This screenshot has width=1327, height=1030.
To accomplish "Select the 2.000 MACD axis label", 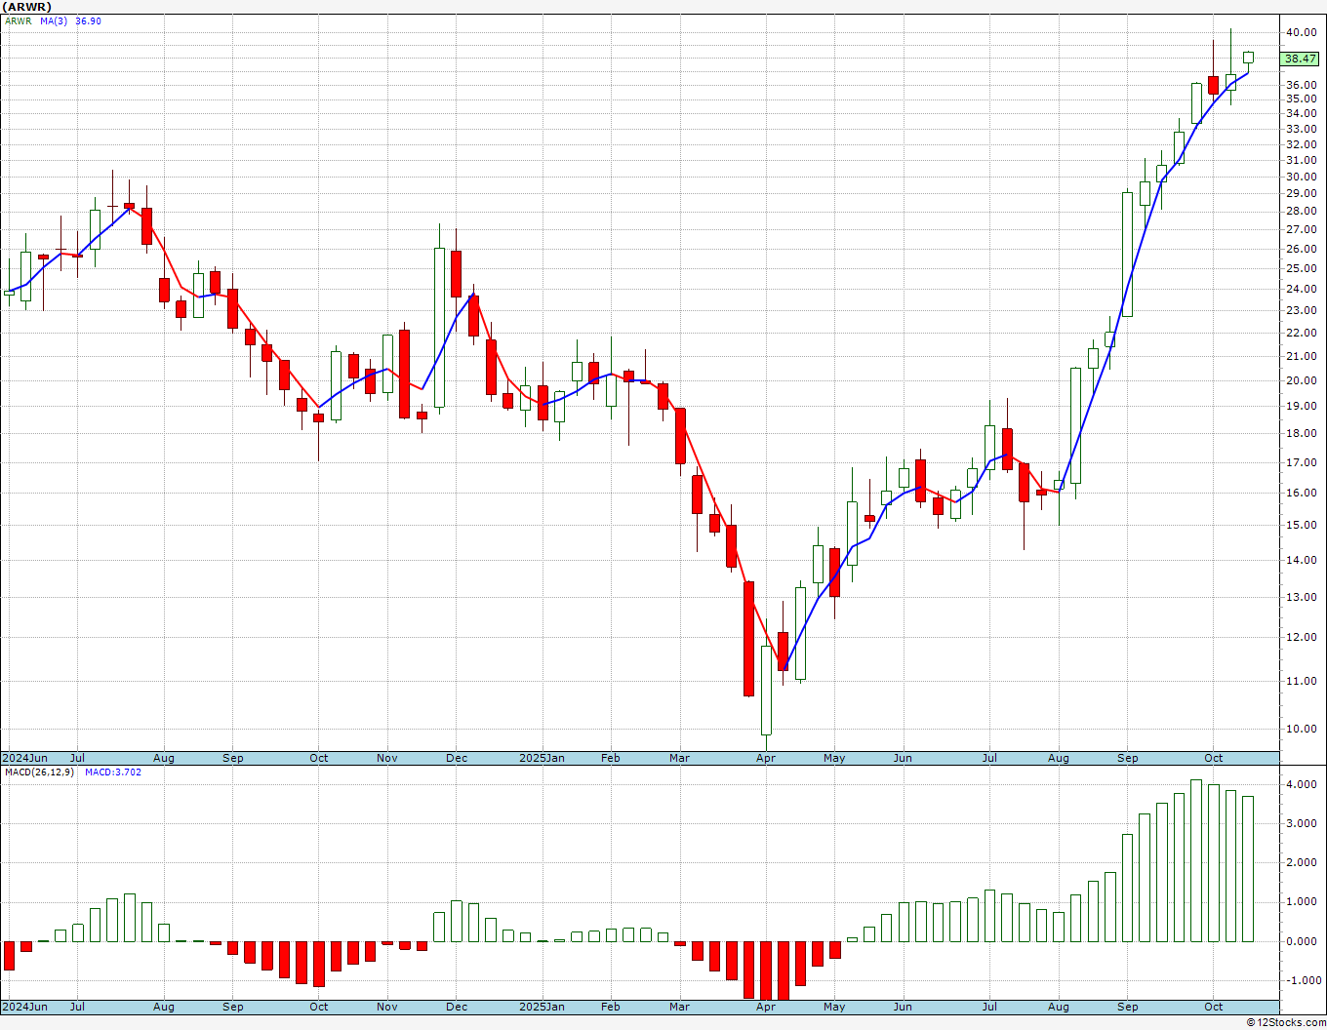I will (x=1301, y=863).
